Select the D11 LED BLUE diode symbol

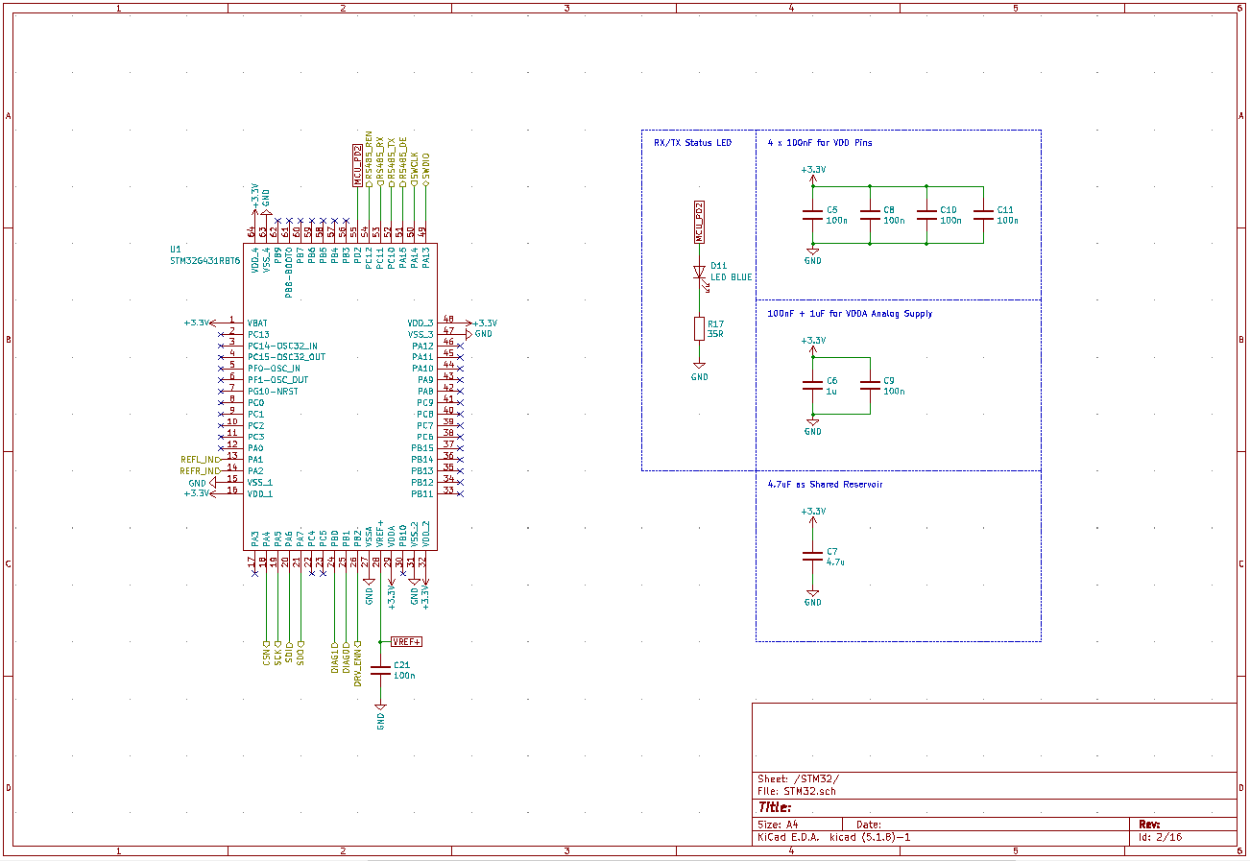[x=699, y=273]
